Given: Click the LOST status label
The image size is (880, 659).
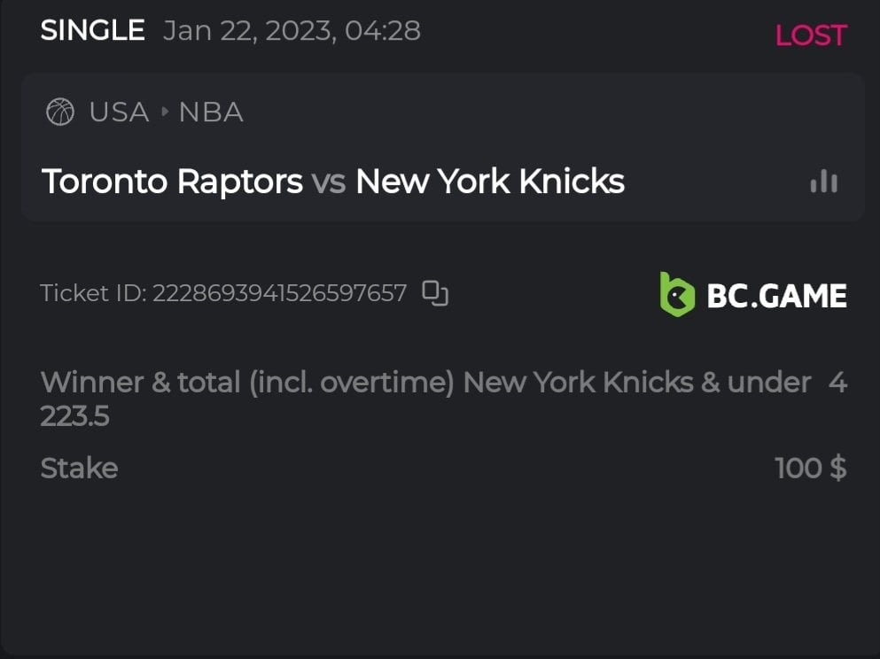Looking at the screenshot, I should (x=811, y=35).
